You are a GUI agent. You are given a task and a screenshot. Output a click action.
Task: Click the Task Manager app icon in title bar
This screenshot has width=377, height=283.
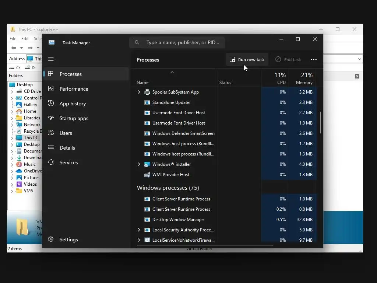[52, 43]
